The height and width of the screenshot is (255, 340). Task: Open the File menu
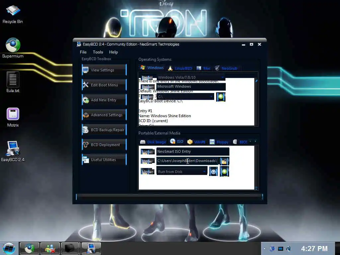(83, 52)
